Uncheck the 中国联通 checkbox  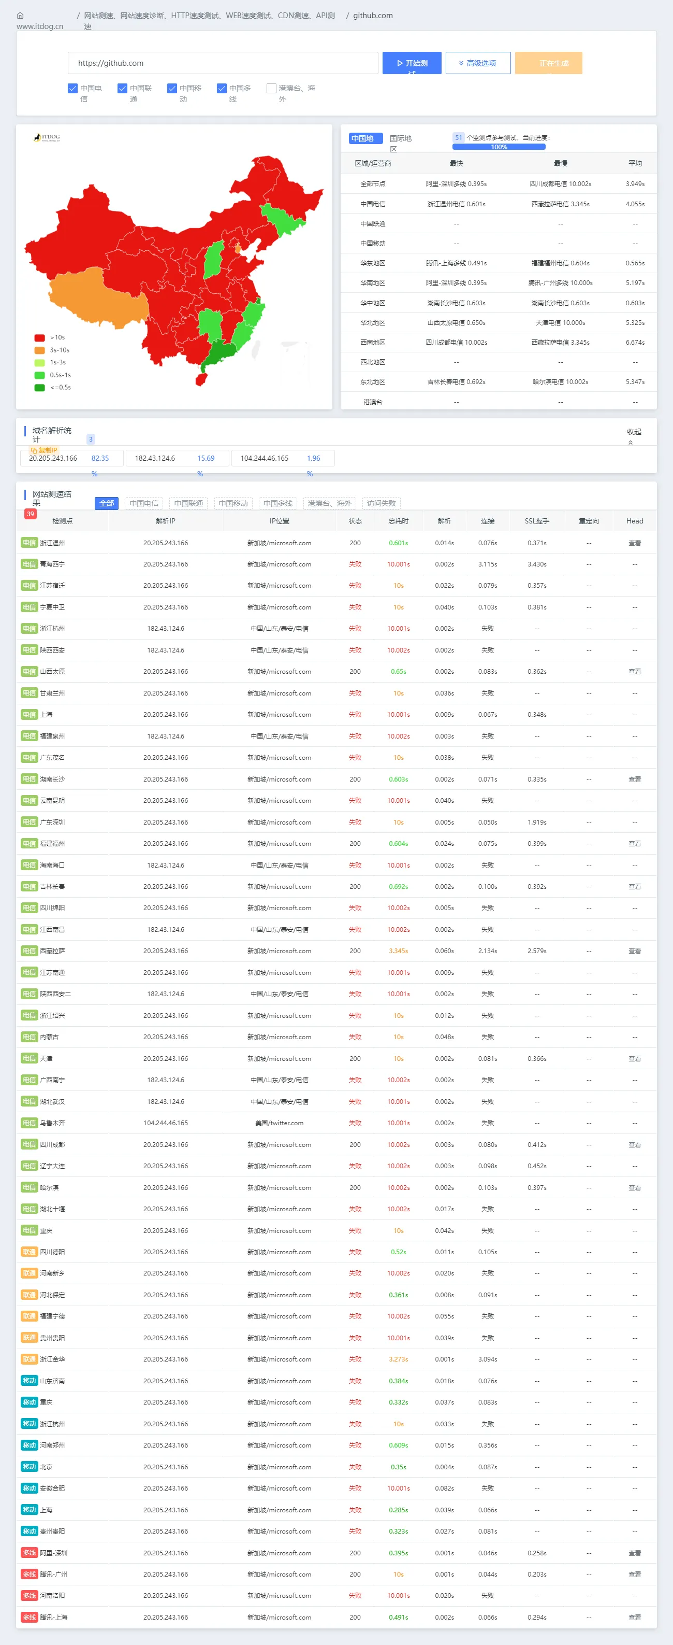pyautogui.click(x=123, y=88)
